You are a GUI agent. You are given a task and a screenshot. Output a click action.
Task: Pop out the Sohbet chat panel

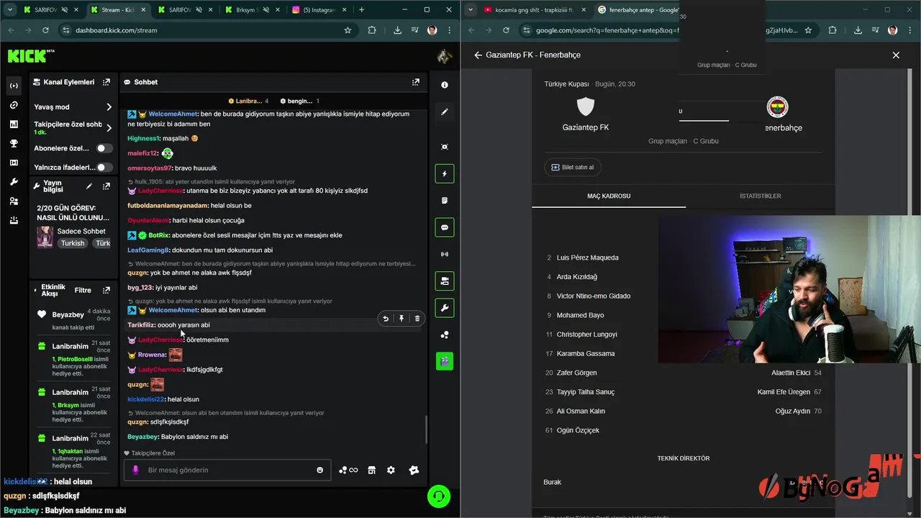point(415,82)
